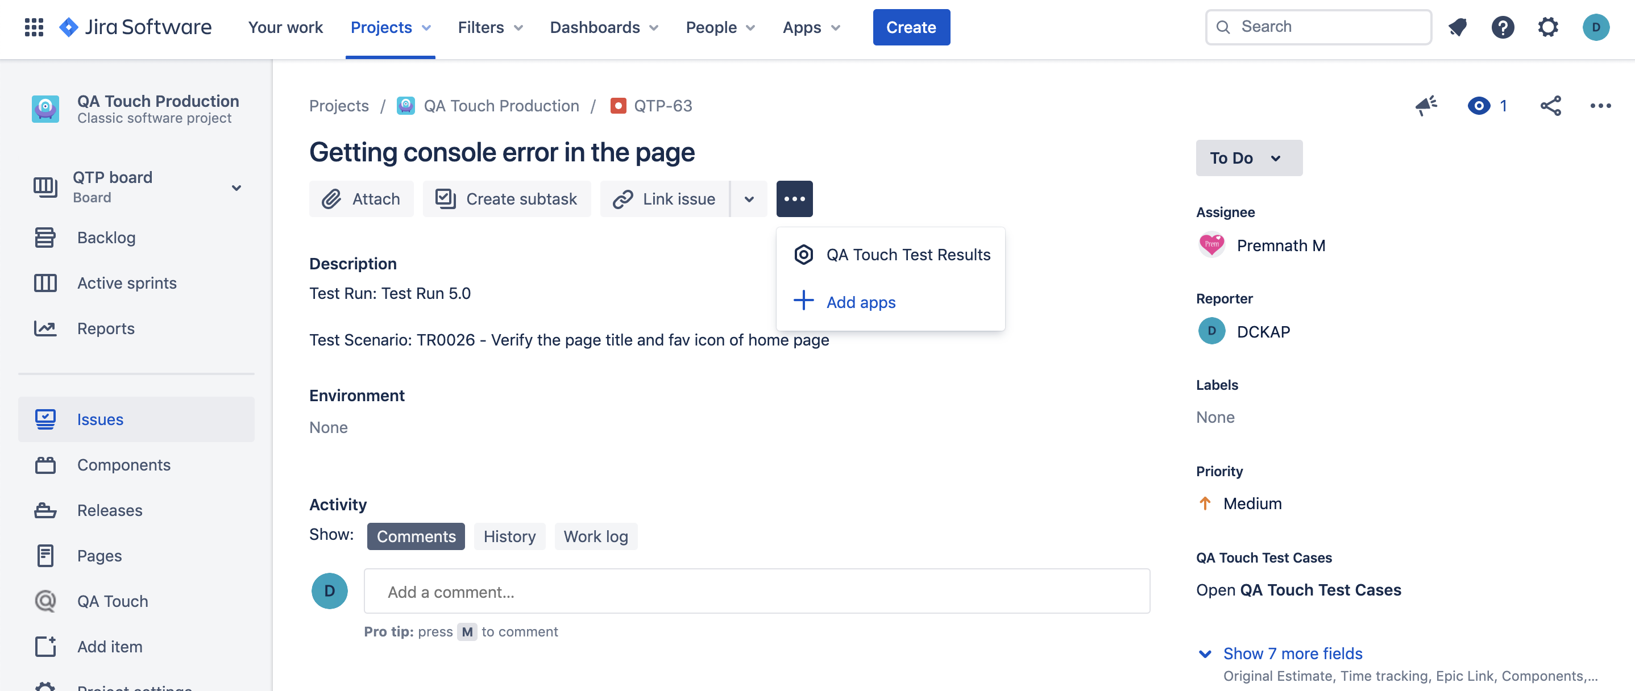Click the Reports chart icon

[45, 328]
